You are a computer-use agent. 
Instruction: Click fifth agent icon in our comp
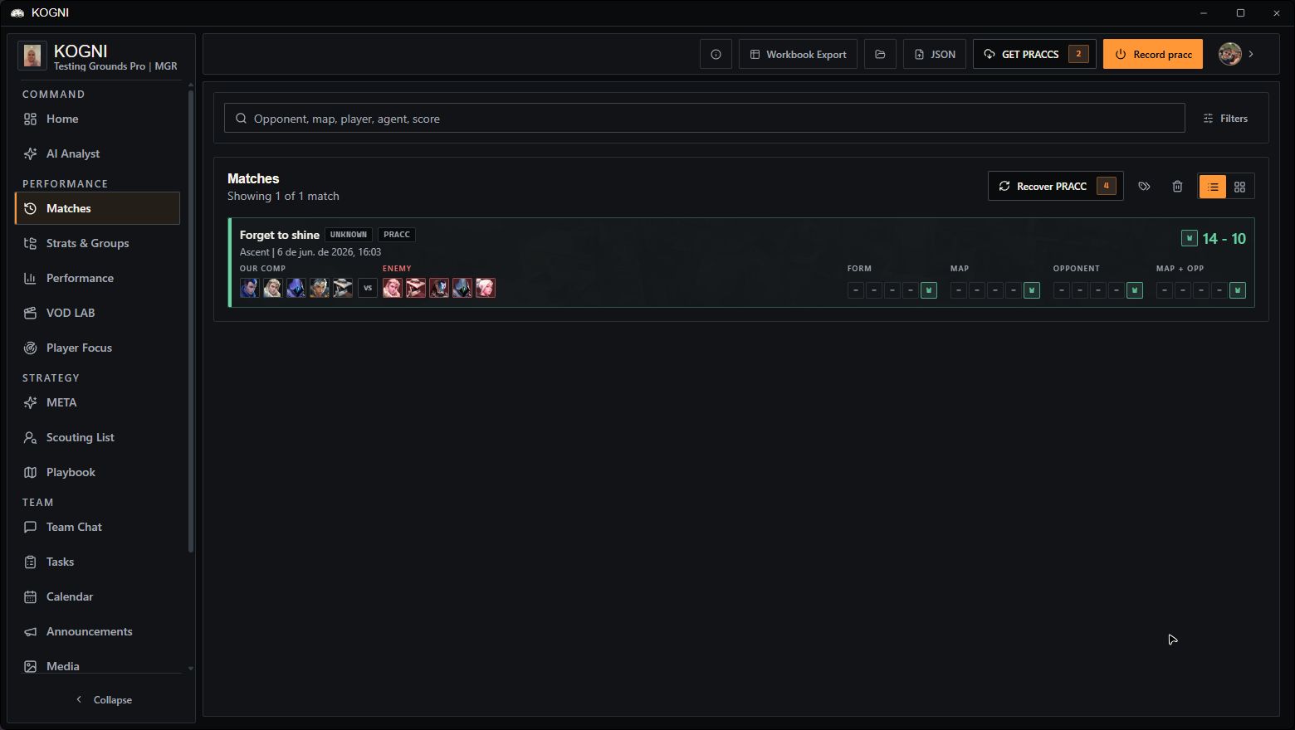tap(343, 288)
